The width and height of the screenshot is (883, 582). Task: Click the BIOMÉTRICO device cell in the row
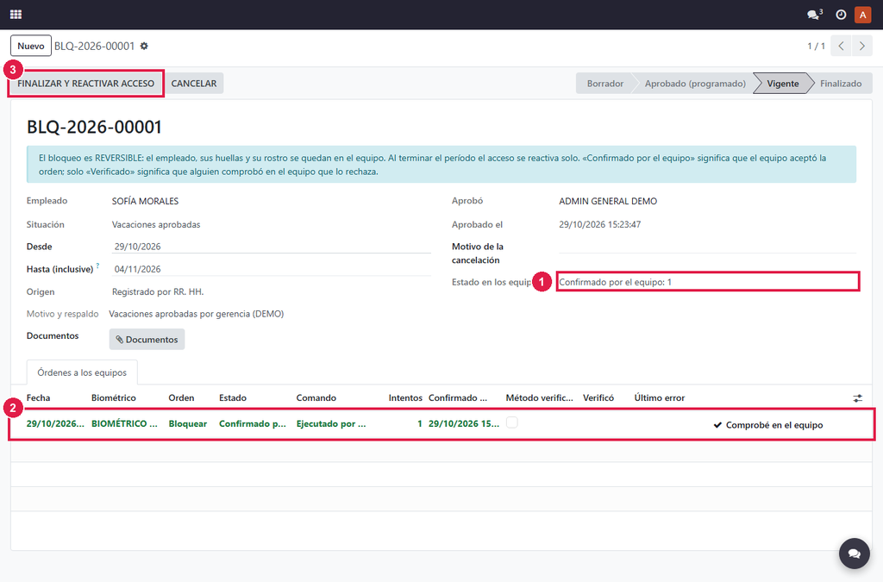pyautogui.click(x=124, y=424)
